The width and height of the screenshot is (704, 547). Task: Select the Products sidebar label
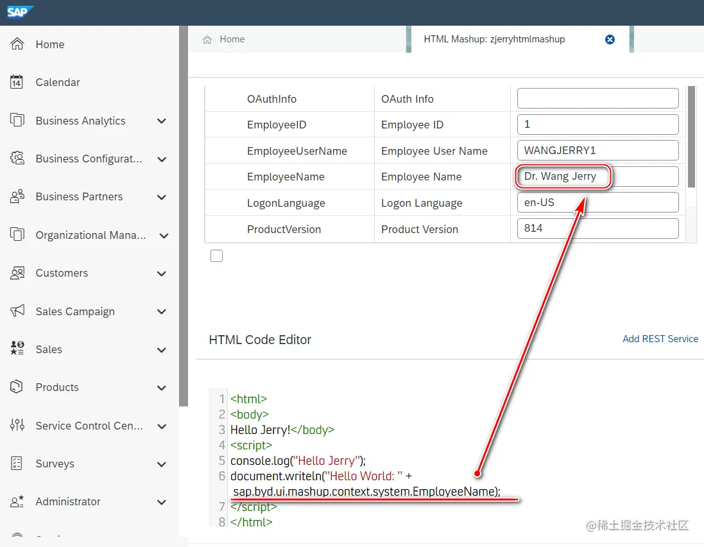pos(57,387)
